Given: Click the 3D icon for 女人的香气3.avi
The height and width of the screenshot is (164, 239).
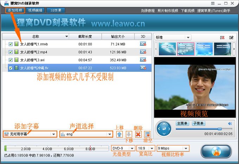Looking at the screenshot, I should [x=143, y=59].
